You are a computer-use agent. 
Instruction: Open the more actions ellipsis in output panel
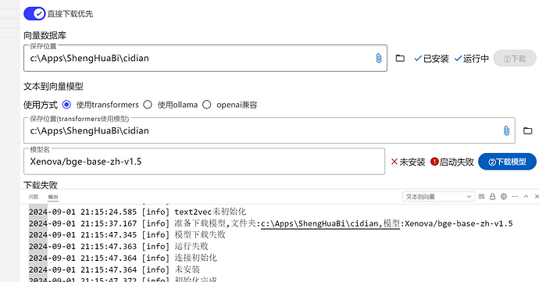pyautogui.click(x=515, y=196)
